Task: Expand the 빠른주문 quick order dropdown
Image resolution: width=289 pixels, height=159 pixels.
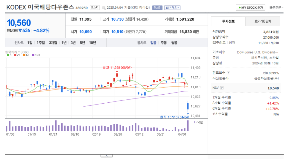Action: pos(276,7)
